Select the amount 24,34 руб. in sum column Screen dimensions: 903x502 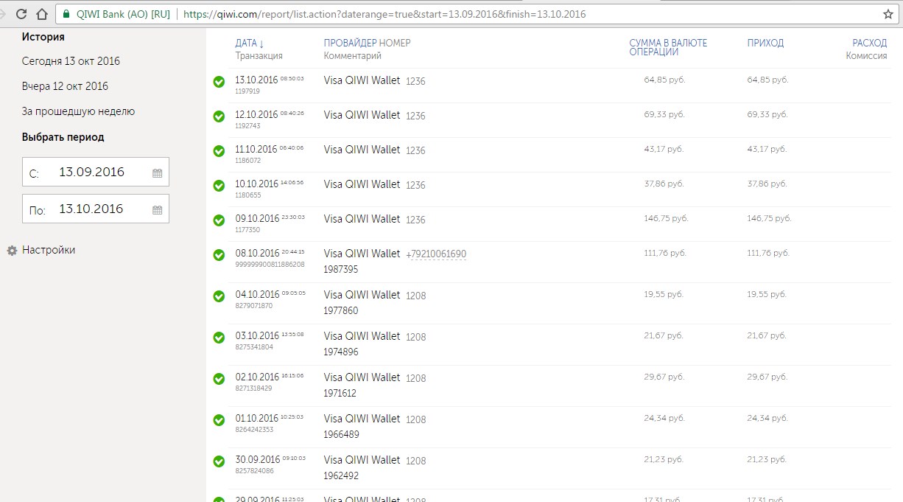point(664,418)
